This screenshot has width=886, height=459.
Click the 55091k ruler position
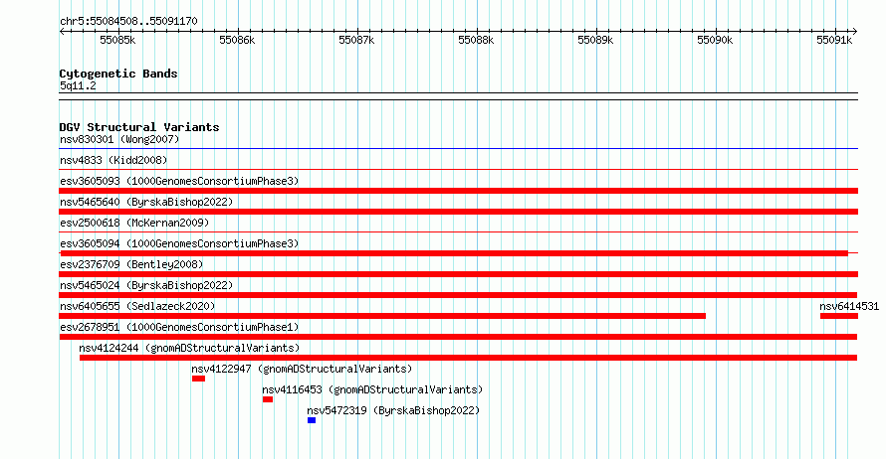click(x=834, y=40)
